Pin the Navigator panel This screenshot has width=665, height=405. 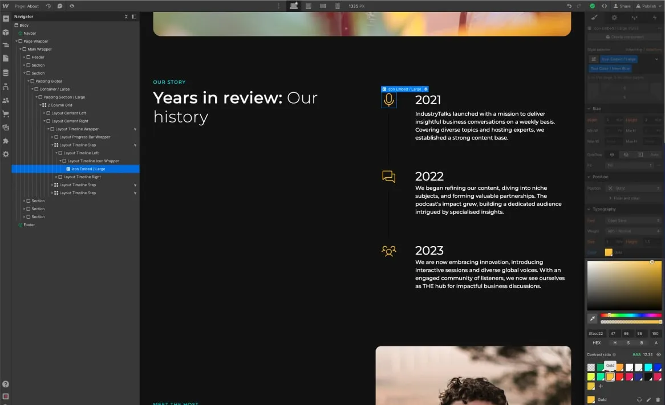134,17
